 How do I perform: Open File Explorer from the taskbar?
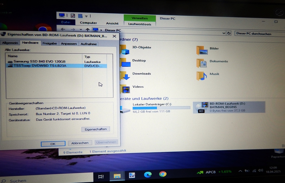coord(117,176)
